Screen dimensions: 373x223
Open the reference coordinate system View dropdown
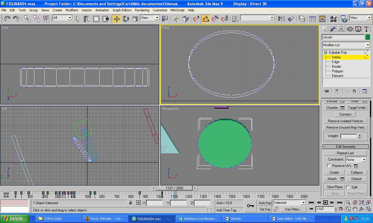pos(150,18)
